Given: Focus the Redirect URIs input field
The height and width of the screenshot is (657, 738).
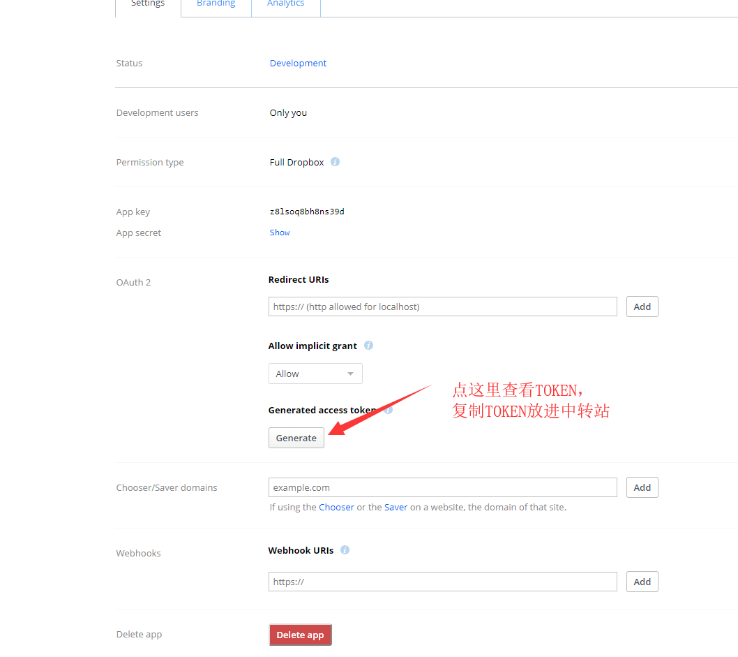Looking at the screenshot, I should pyautogui.click(x=442, y=307).
